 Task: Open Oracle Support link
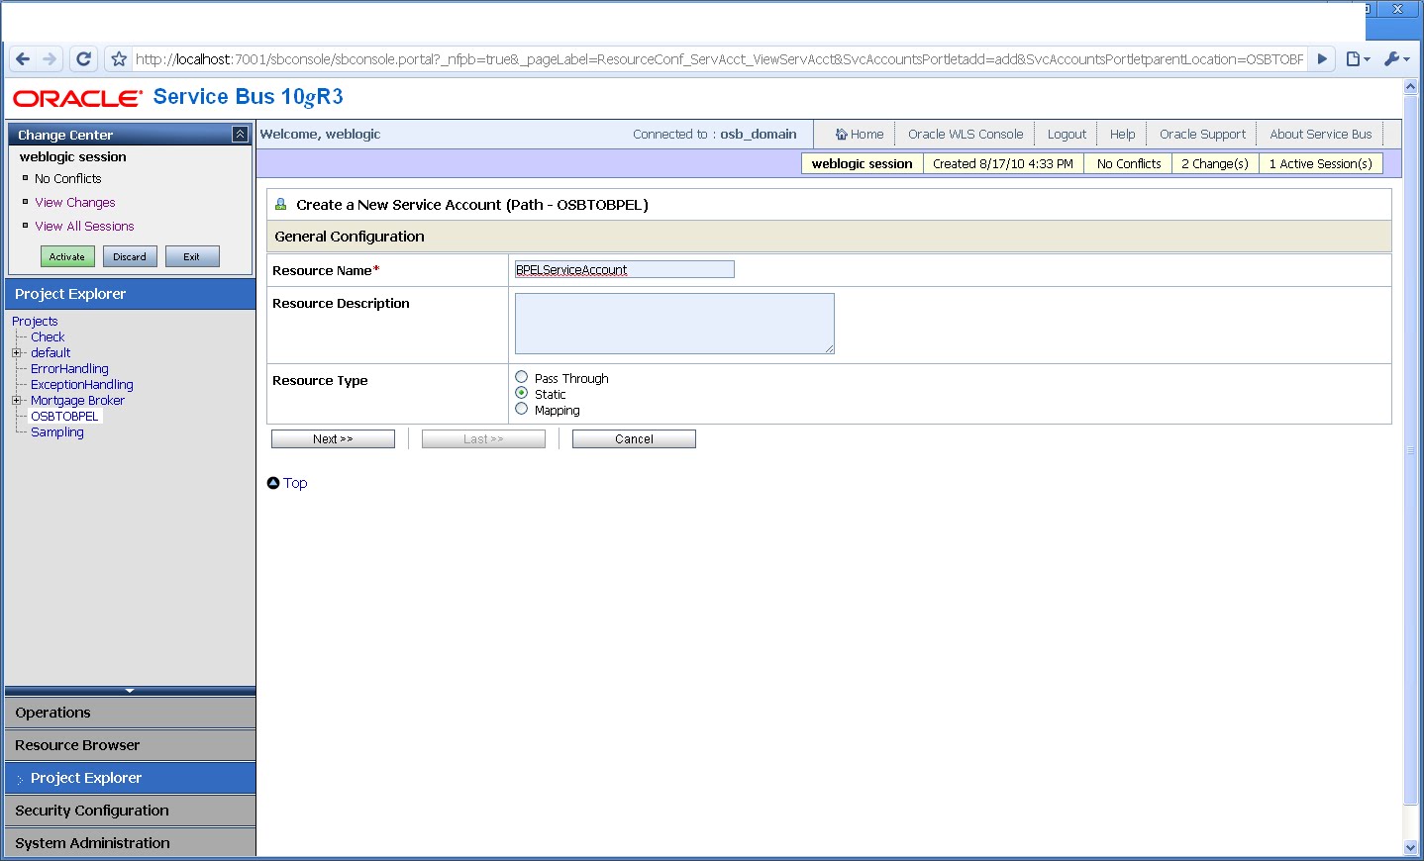pyautogui.click(x=1202, y=135)
